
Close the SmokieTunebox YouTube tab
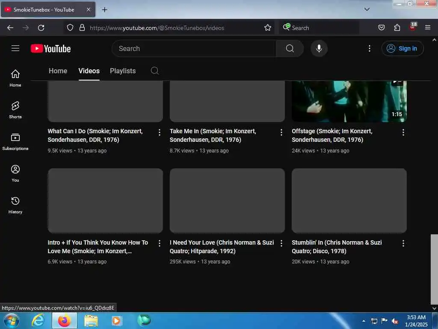pos(88,9)
